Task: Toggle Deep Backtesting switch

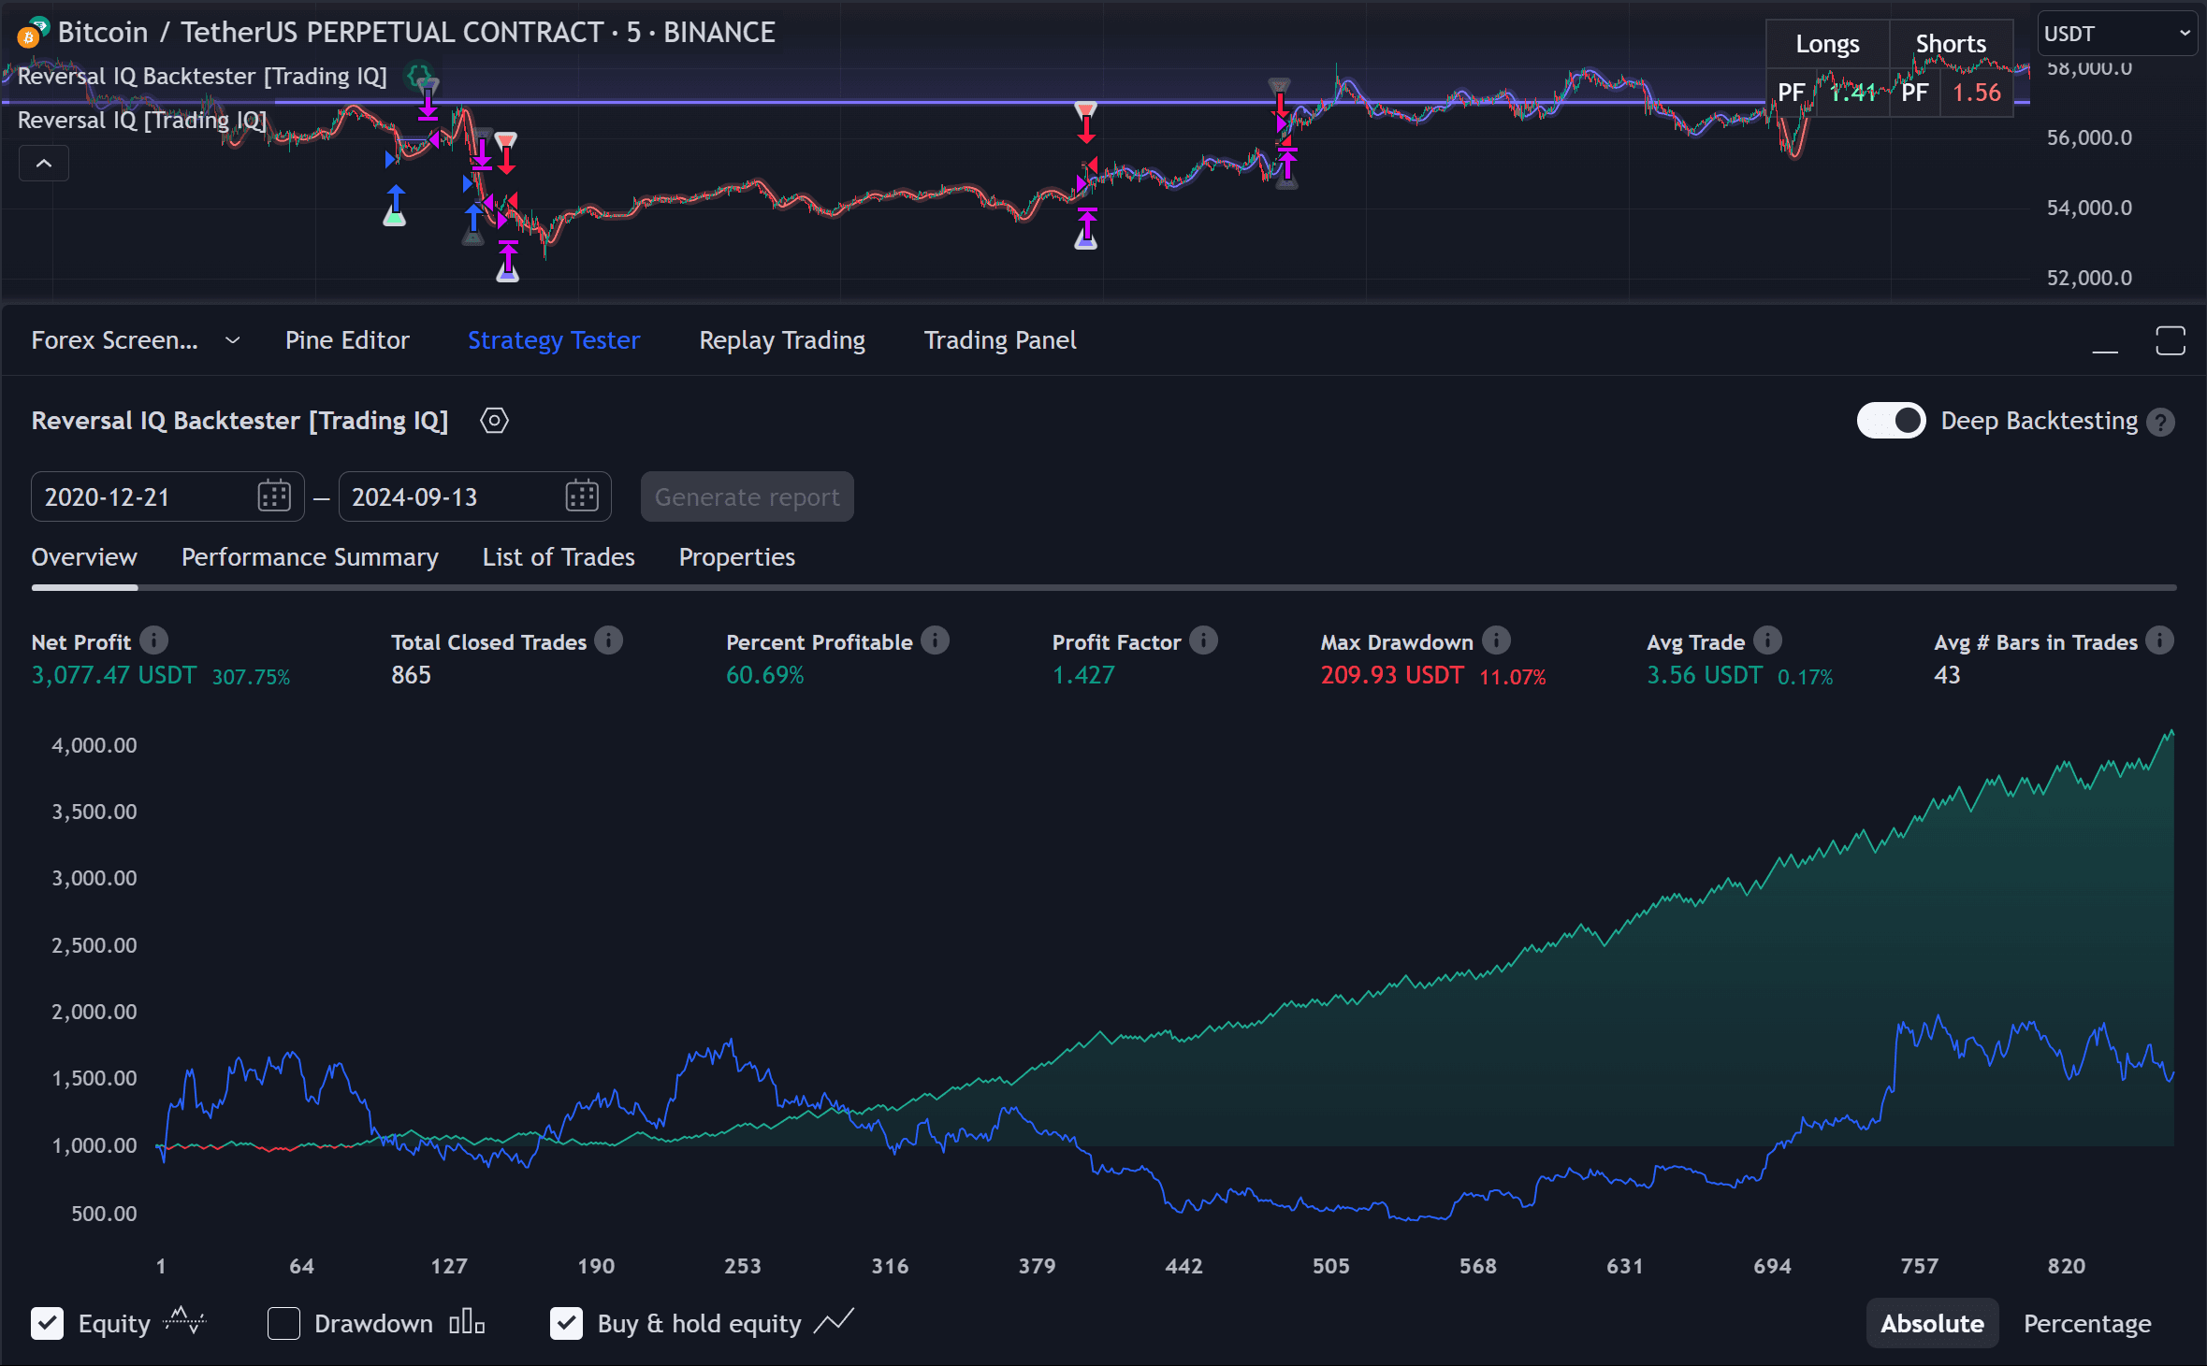Action: (x=1891, y=421)
